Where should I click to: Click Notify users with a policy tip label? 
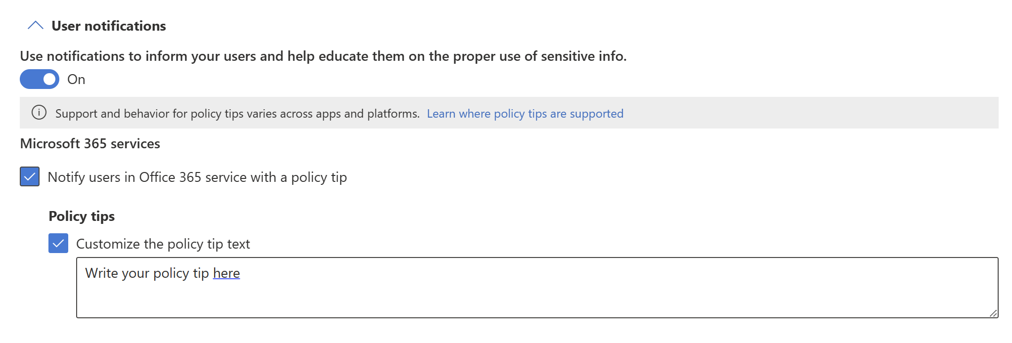pyautogui.click(x=197, y=177)
